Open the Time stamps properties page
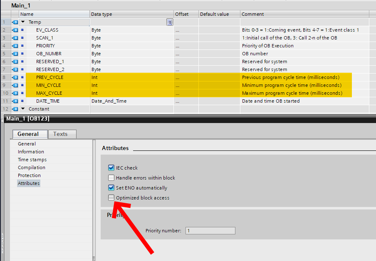Screen dimensions: 376x261 [x=32, y=160]
